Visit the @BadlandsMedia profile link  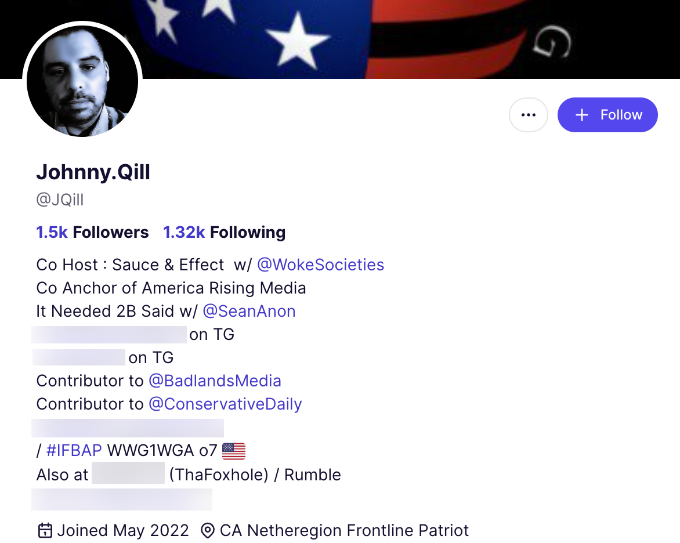(x=215, y=381)
